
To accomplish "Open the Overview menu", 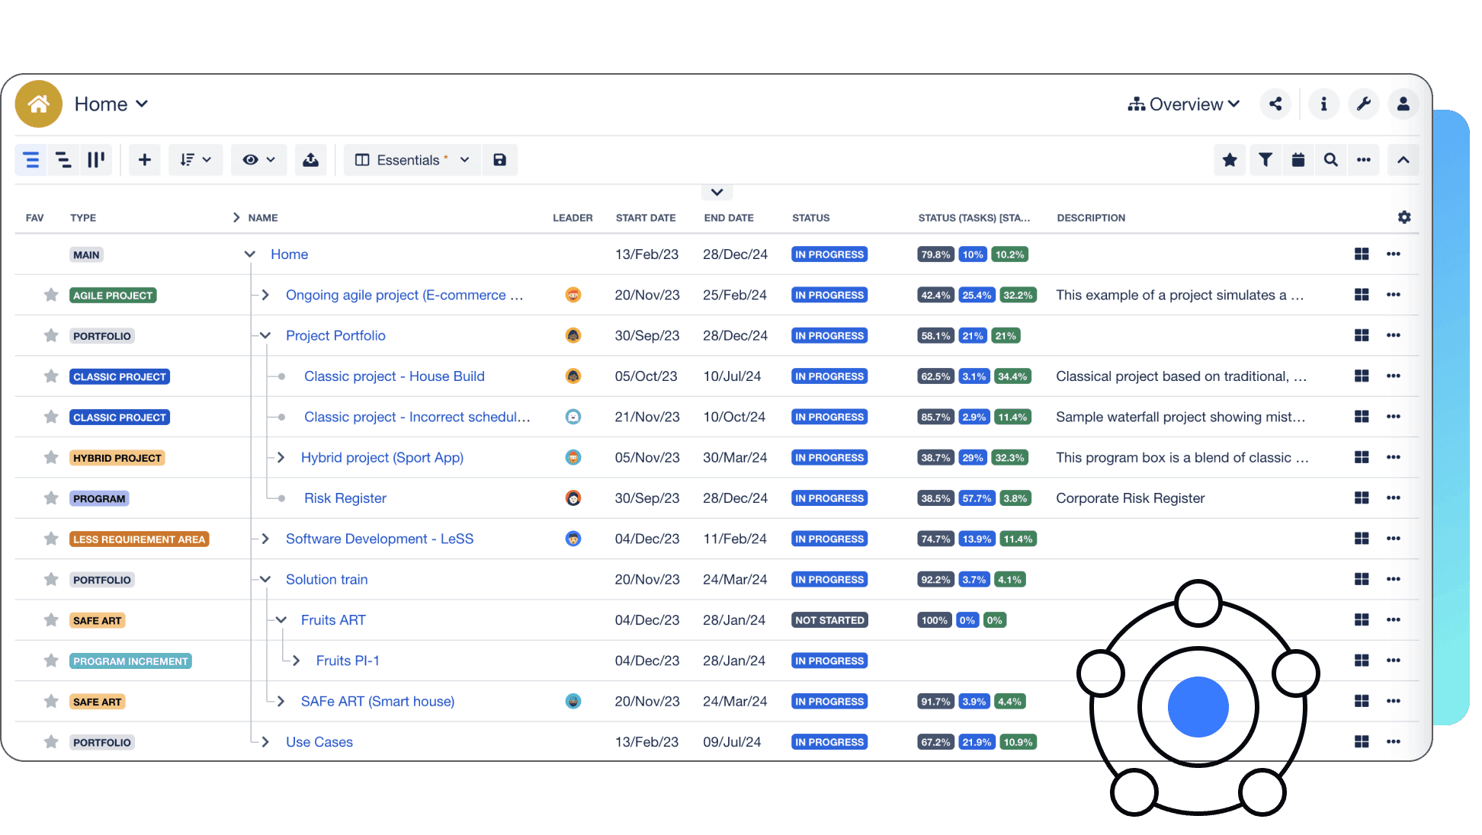I will point(1184,104).
